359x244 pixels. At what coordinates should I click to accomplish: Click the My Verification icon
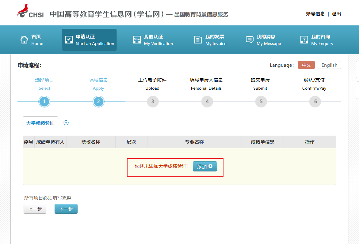137,40
